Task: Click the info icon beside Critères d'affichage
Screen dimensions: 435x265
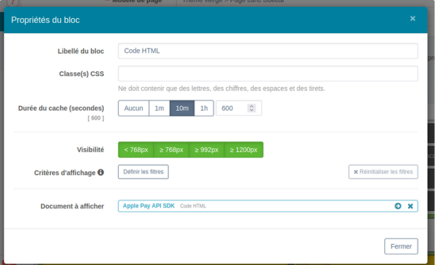Action: [x=101, y=172]
